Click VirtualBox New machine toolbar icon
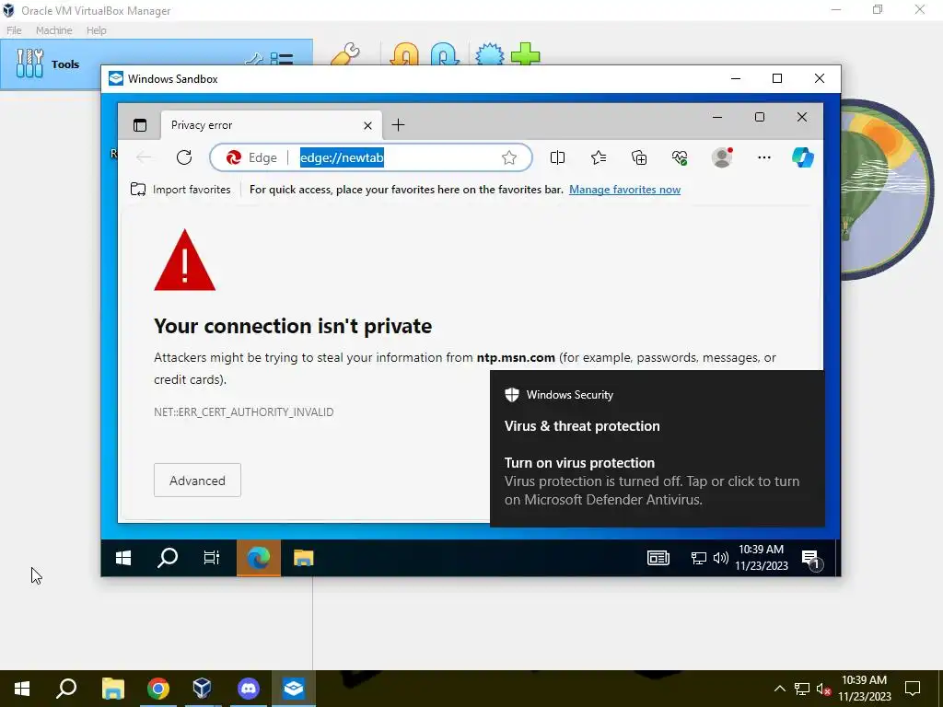 point(490,54)
